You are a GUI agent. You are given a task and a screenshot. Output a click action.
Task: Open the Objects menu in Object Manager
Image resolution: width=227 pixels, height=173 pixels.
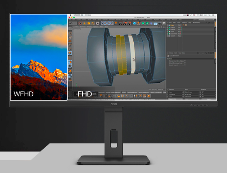[x=184, y=23]
